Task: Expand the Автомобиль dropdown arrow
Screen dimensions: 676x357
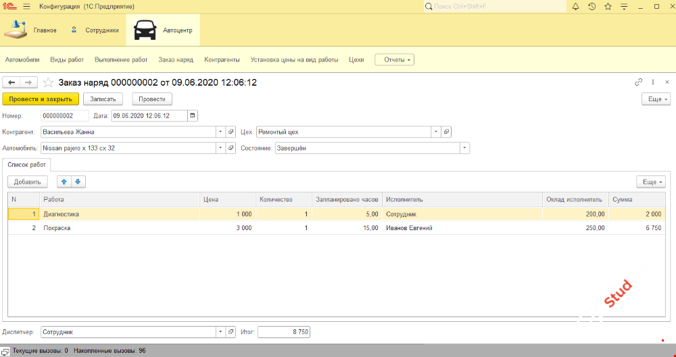Action: [x=220, y=148]
